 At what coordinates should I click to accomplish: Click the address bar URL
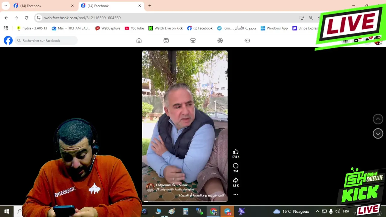[82, 18]
